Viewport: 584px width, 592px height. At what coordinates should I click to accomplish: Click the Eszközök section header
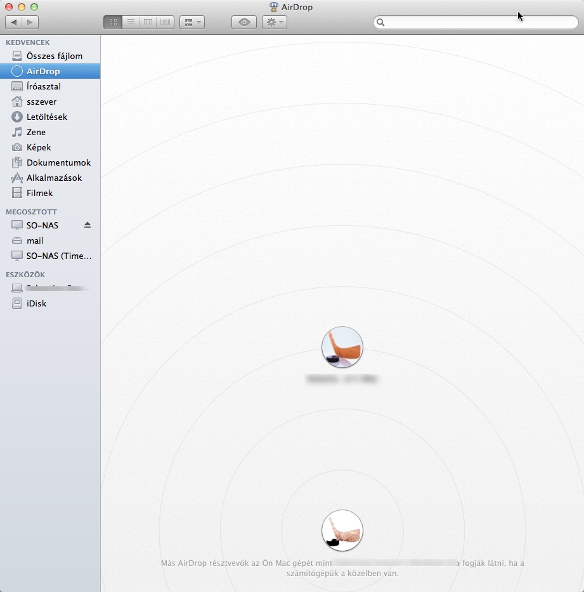(25, 275)
